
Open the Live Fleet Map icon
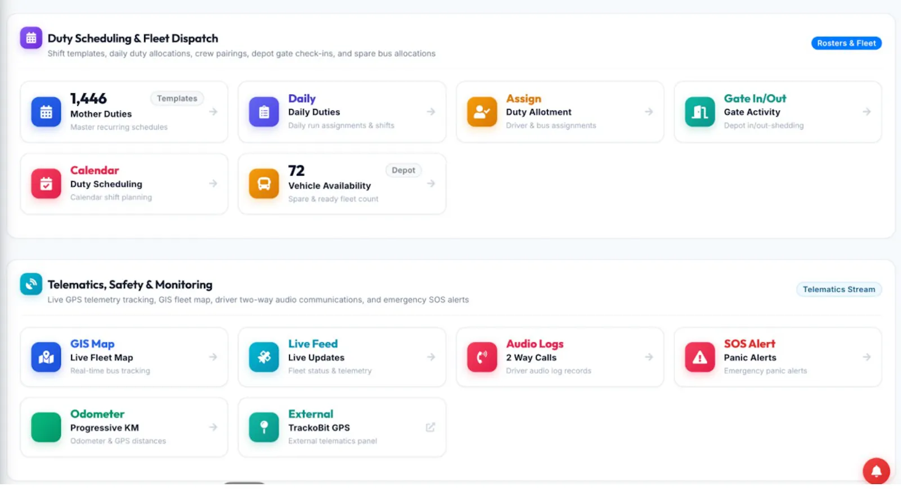coord(46,357)
